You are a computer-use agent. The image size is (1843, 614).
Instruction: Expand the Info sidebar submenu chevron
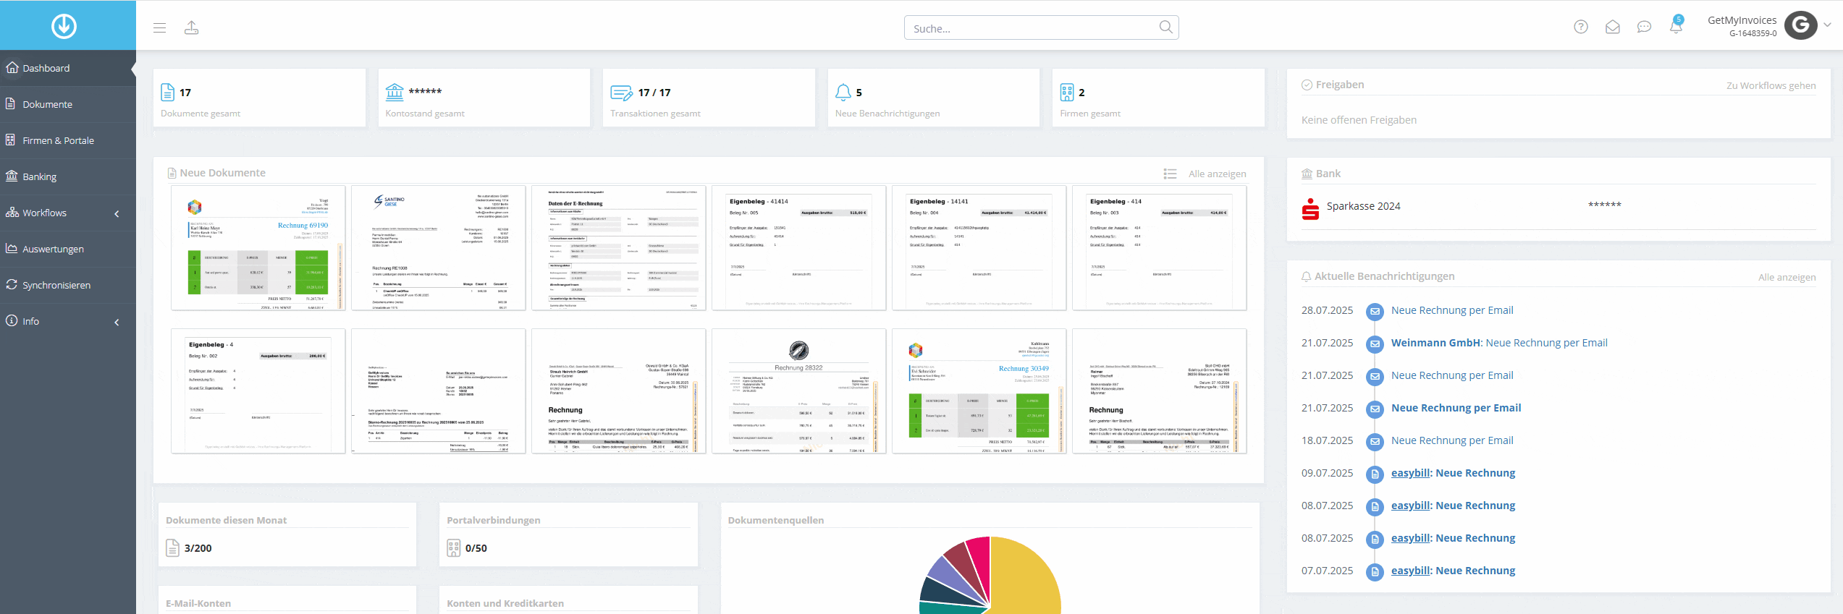(x=117, y=322)
